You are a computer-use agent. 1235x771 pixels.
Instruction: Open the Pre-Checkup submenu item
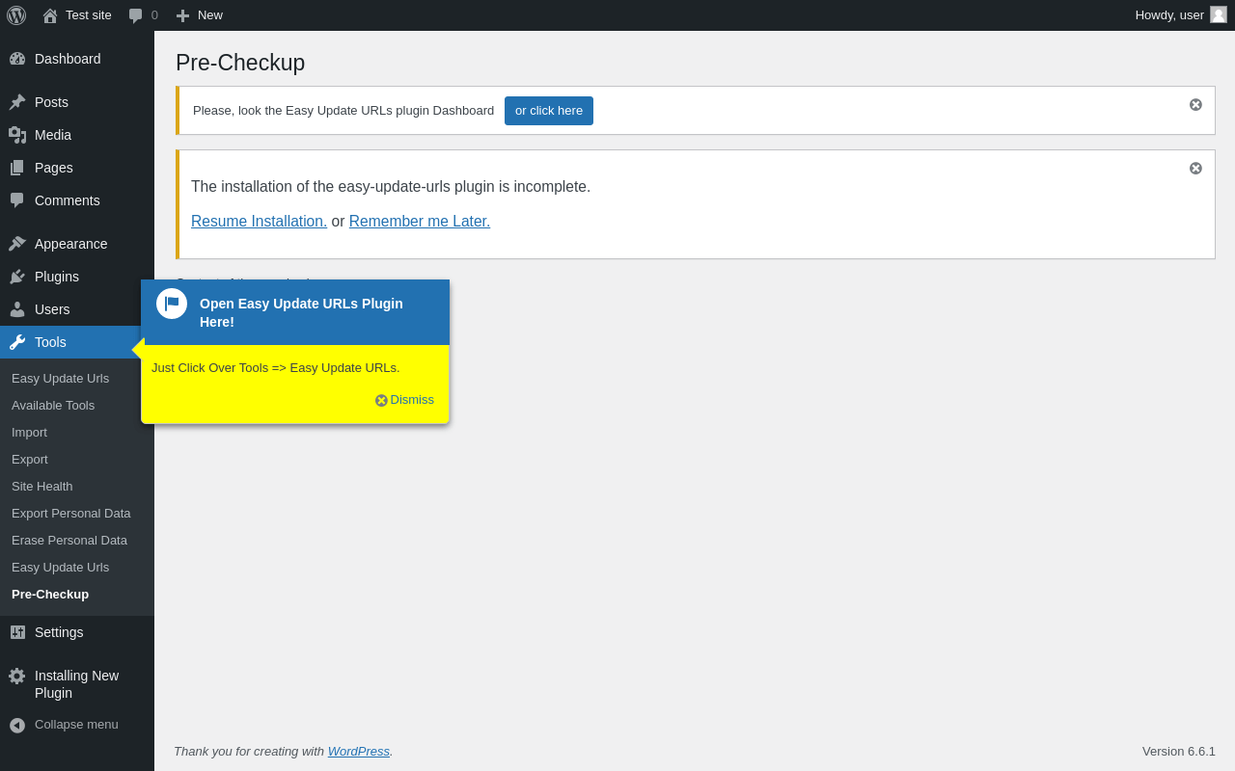click(50, 595)
